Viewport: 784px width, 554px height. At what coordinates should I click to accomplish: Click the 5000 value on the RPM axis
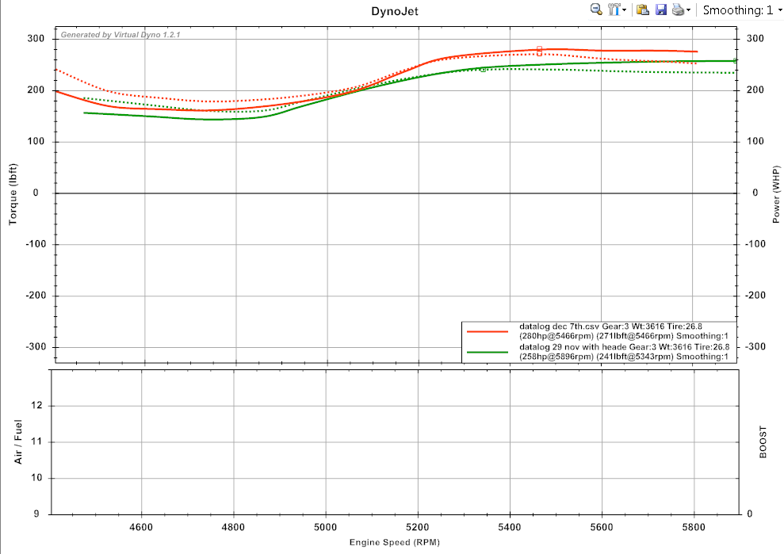[326, 527]
